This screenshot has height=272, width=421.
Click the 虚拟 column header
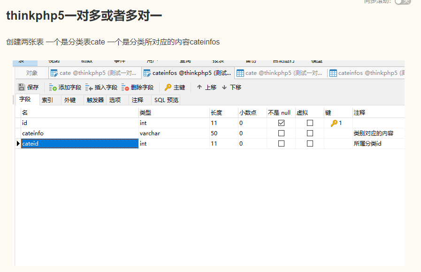tap(310, 113)
